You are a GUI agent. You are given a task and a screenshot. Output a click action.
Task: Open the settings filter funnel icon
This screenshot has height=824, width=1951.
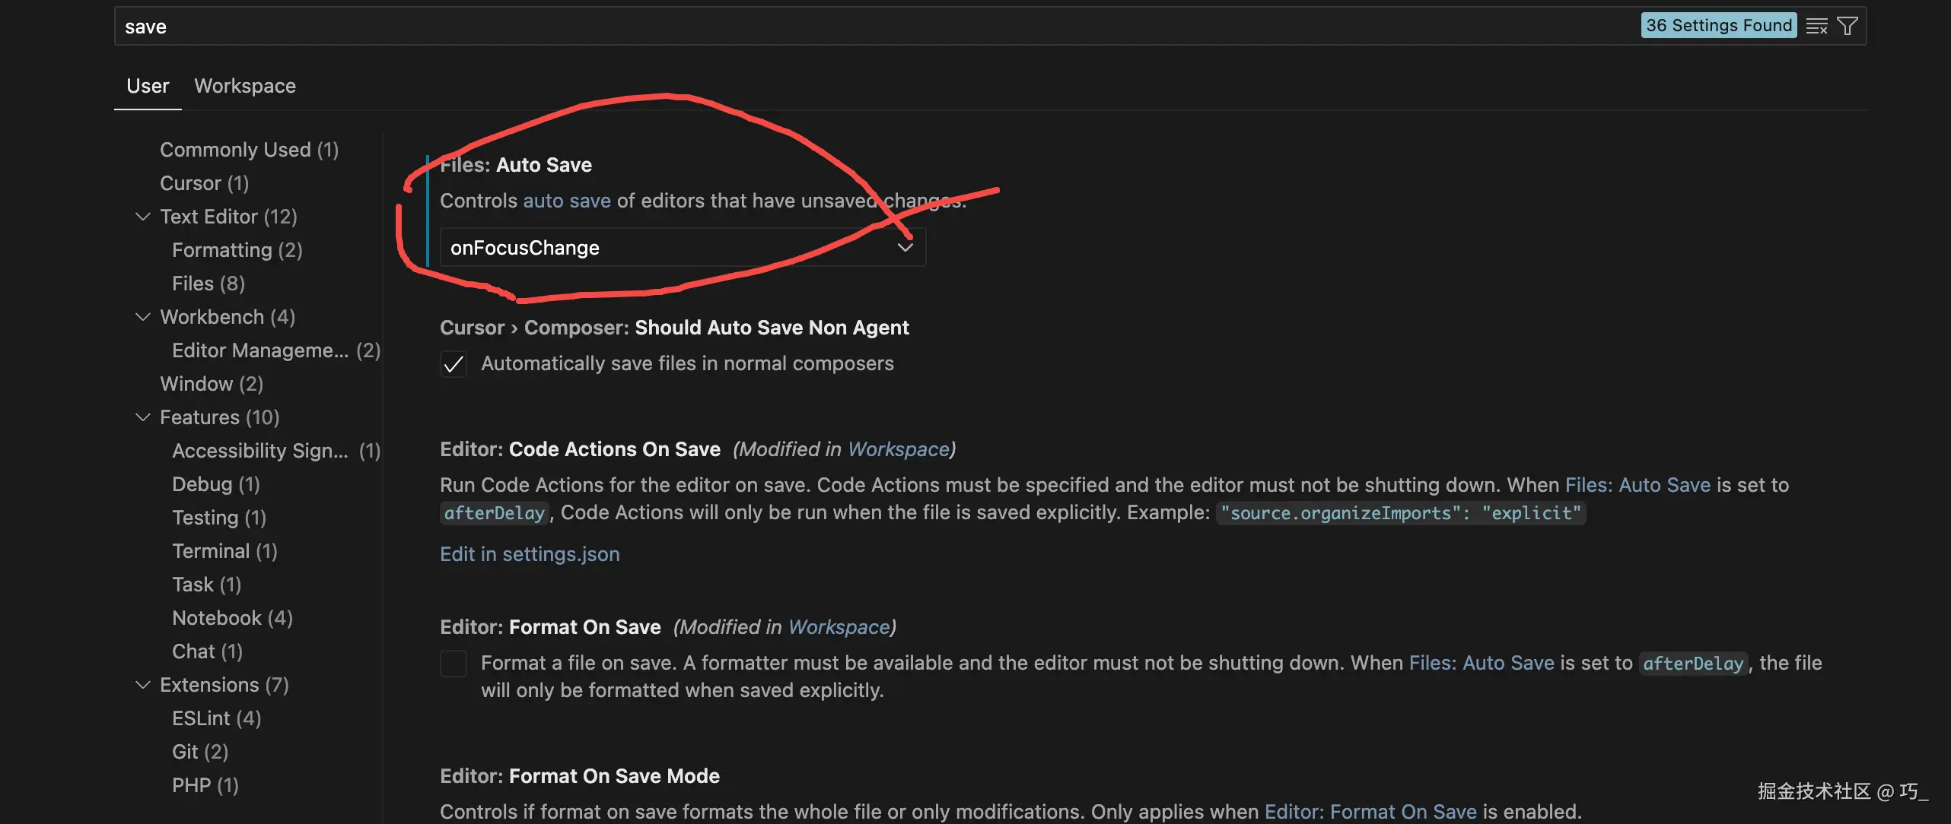click(x=1848, y=27)
